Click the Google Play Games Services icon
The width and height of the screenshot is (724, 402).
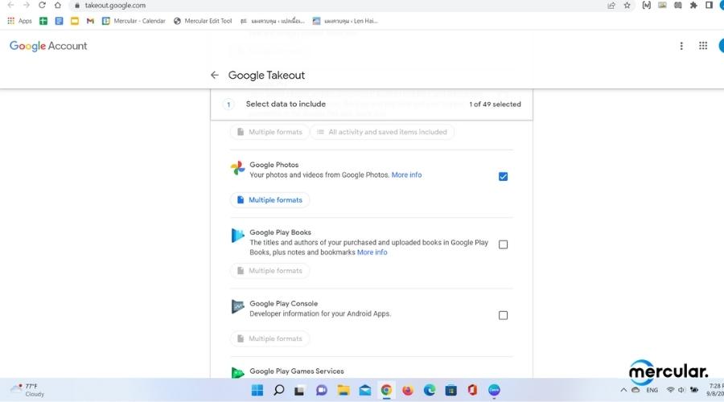(238, 373)
